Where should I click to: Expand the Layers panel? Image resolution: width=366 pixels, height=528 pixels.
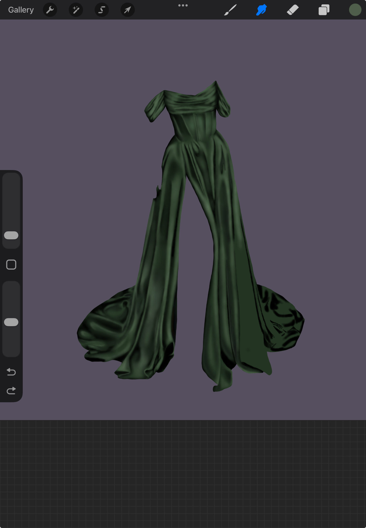[324, 10]
